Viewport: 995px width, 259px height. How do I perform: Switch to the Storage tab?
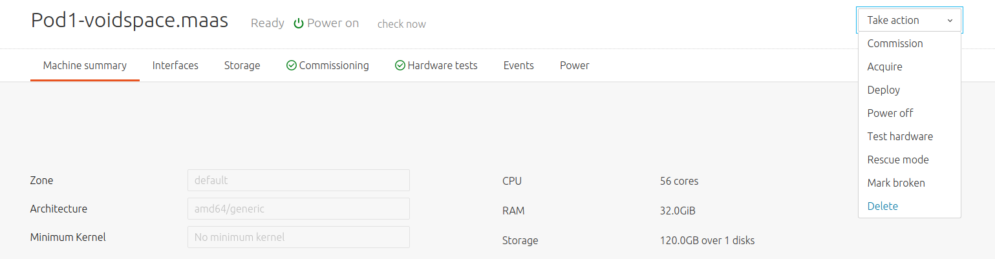(x=242, y=65)
